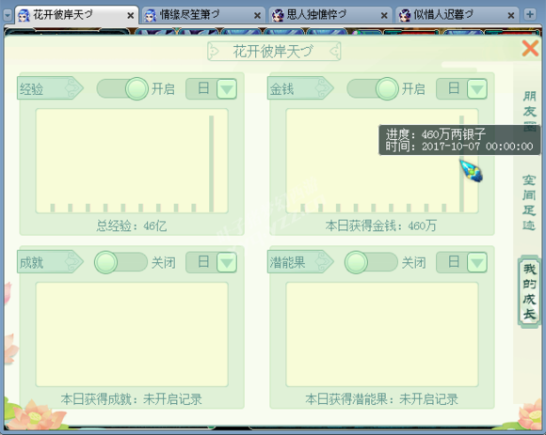Screen dimensions: 546x435
Task: Select the 我的成长 side button
Action: click(x=529, y=291)
